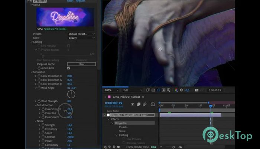Toggle stopwatch for Frequency
The width and height of the screenshot is (260, 149).
coord(43,129)
